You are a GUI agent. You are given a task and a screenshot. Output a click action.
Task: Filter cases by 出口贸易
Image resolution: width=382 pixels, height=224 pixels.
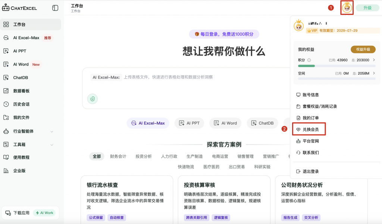click(237, 167)
